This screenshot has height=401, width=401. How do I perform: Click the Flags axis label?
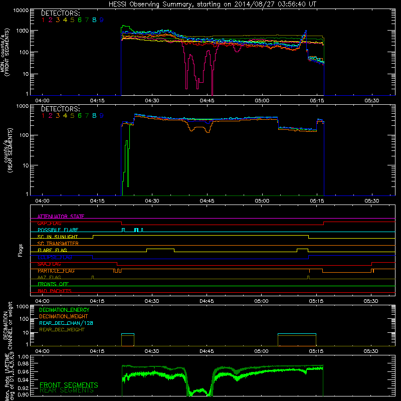coord(21,250)
